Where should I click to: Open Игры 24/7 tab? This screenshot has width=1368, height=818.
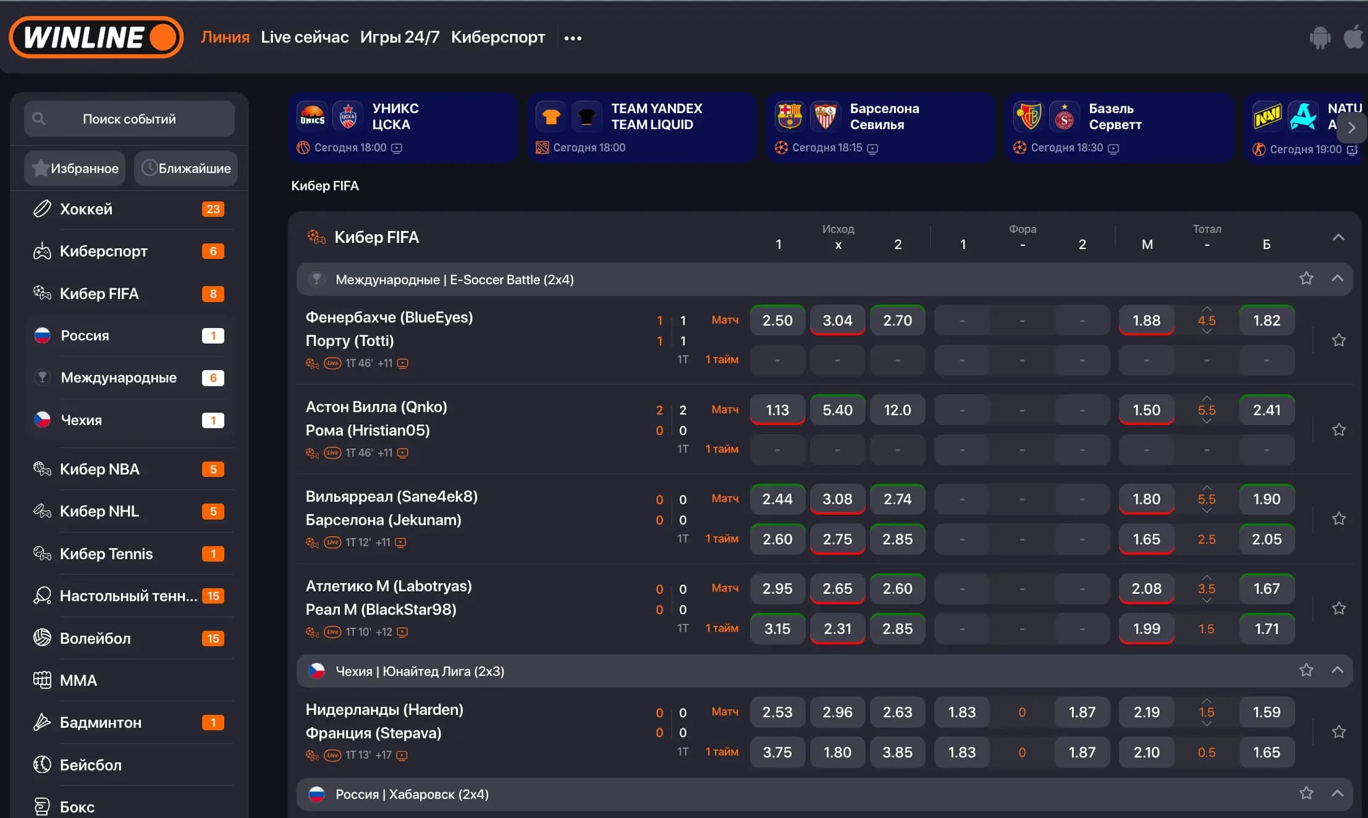pyautogui.click(x=400, y=37)
